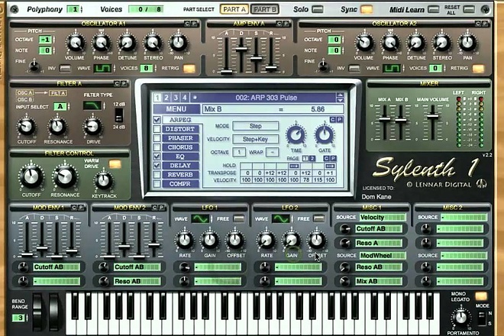This screenshot has width=504, height=336.
Task: Switch to display page 2 tab
Action: (x=166, y=98)
